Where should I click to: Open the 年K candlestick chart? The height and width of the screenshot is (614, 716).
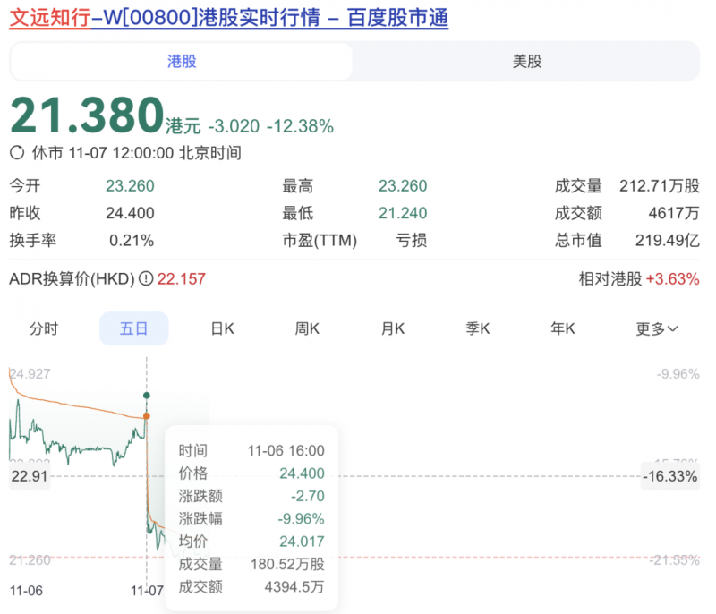pyautogui.click(x=563, y=328)
